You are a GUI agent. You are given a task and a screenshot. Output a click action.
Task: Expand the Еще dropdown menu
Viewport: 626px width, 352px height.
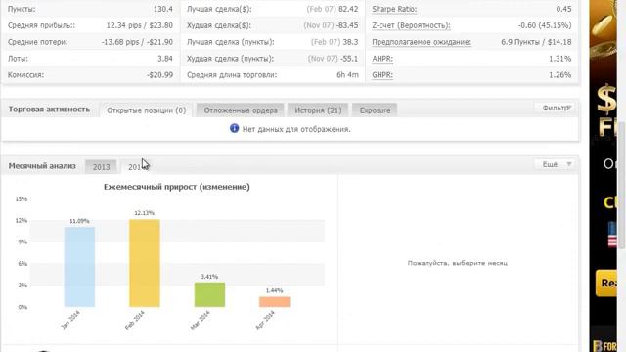(556, 164)
